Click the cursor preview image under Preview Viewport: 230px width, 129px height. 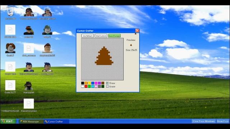131,45
